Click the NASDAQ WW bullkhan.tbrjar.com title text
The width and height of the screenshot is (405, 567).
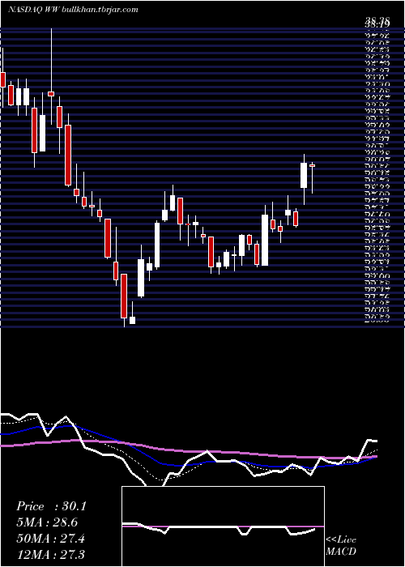(x=73, y=10)
